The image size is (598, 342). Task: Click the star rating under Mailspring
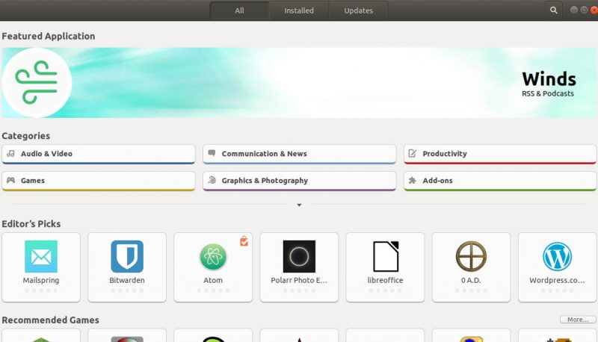pos(41,290)
